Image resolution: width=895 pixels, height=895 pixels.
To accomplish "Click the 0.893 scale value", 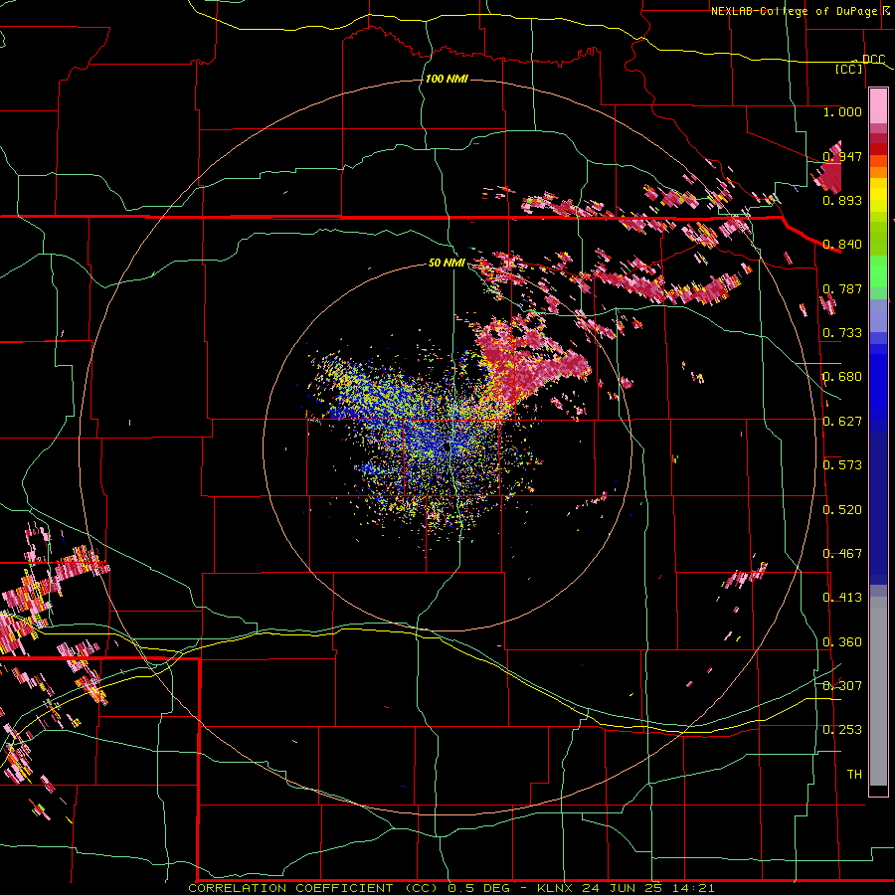I will (x=842, y=200).
